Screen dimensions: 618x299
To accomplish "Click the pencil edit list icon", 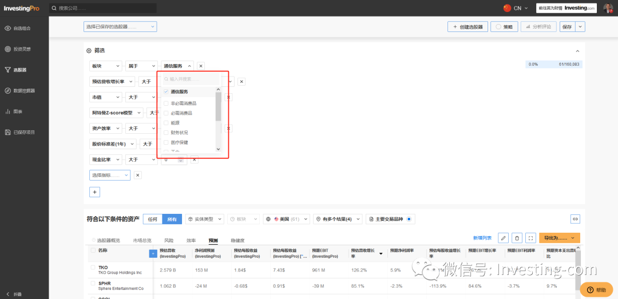I will [504, 238].
